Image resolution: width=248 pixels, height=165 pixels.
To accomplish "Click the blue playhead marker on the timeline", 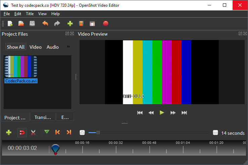I will [55, 149].
